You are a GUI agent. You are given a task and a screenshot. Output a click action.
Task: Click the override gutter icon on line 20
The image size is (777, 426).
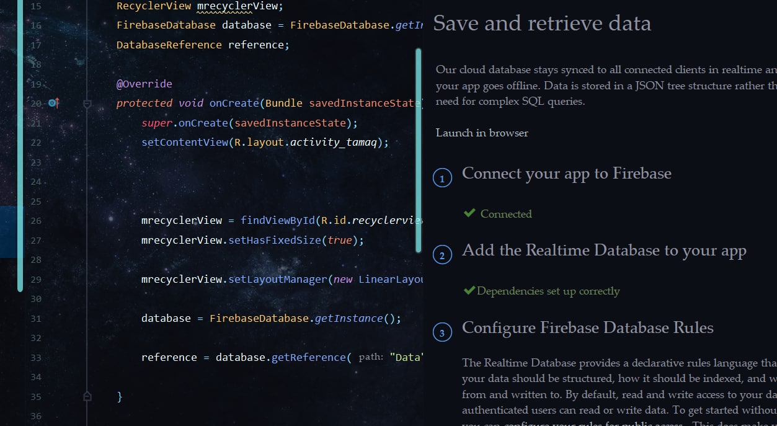coord(54,103)
